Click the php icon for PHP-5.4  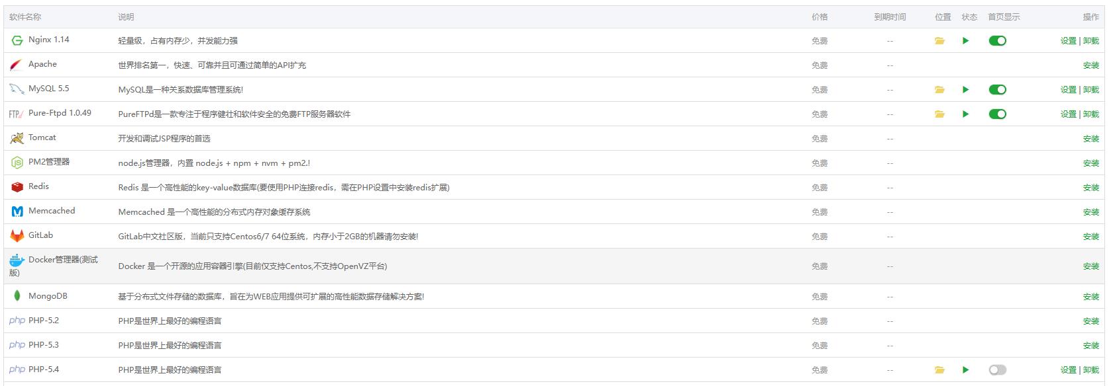pos(17,369)
